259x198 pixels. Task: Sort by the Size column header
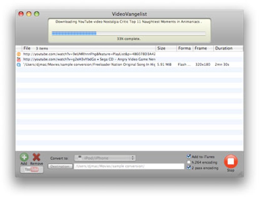click(x=166, y=48)
